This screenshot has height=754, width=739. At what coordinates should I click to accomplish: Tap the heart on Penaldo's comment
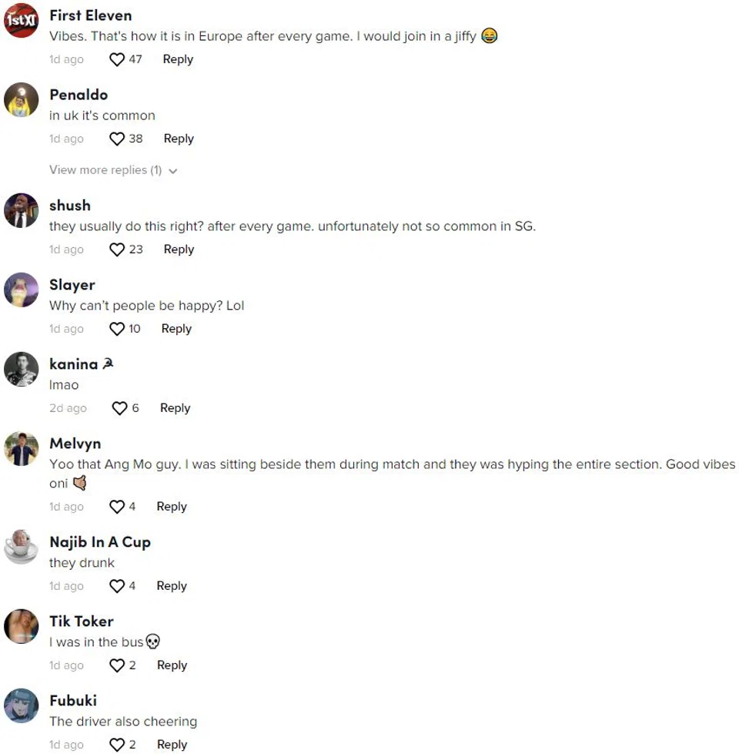pyautogui.click(x=117, y=139)
